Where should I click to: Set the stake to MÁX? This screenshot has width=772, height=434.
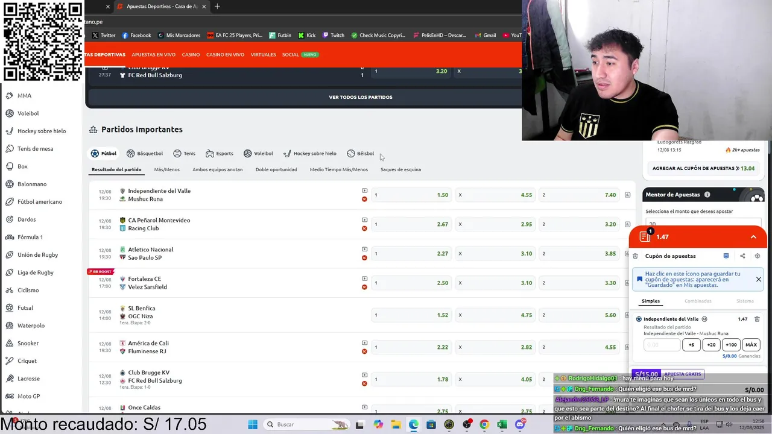pos(751,345)
